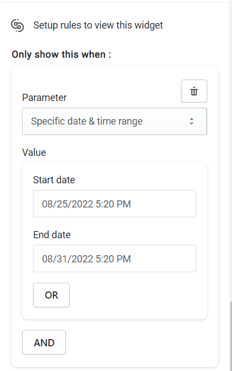Open the Parameter dropdown

click(x=114, y=121)
